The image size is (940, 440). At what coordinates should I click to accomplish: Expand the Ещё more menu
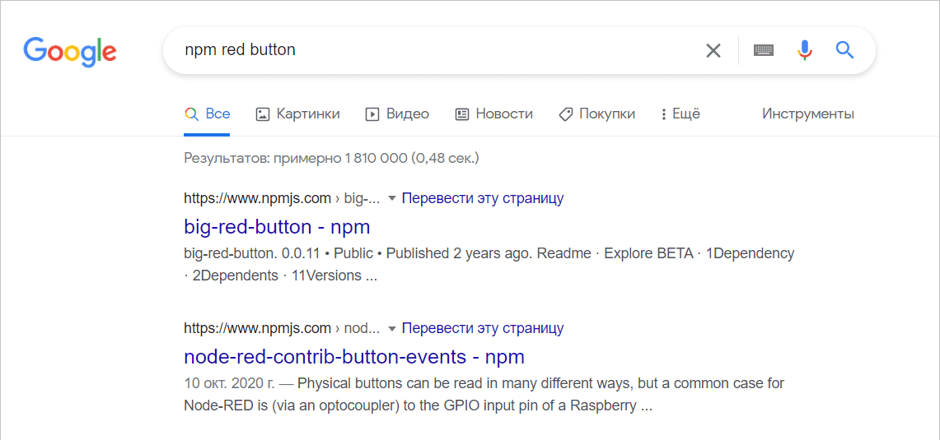[x=680, y=113]
